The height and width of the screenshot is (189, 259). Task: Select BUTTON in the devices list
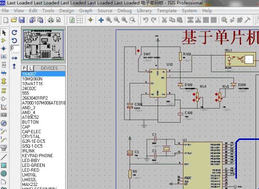(x=44, y=122)
